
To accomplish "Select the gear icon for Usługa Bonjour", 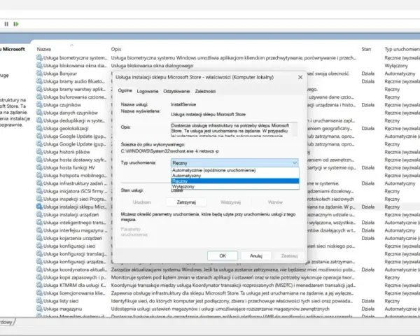I will (x=39, y=73).
